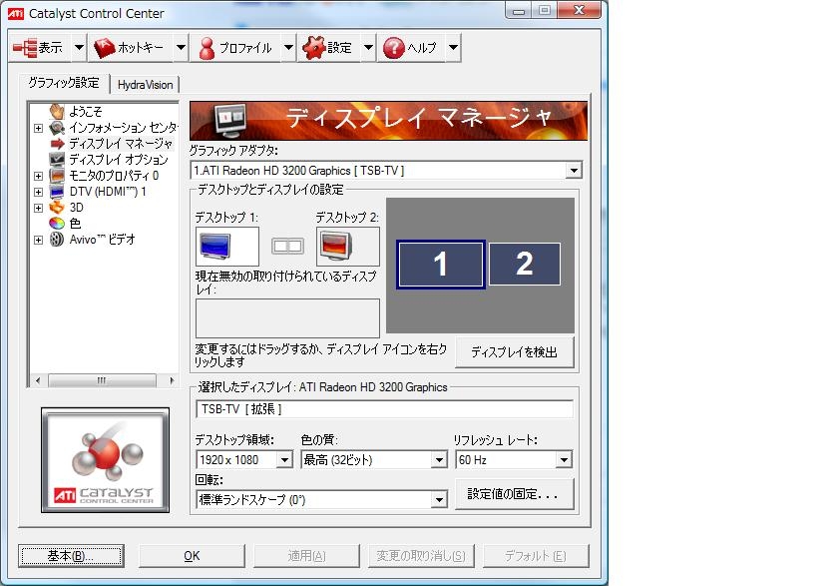
Task: Select display 1 in layout preview
Action: click(441, 265)
